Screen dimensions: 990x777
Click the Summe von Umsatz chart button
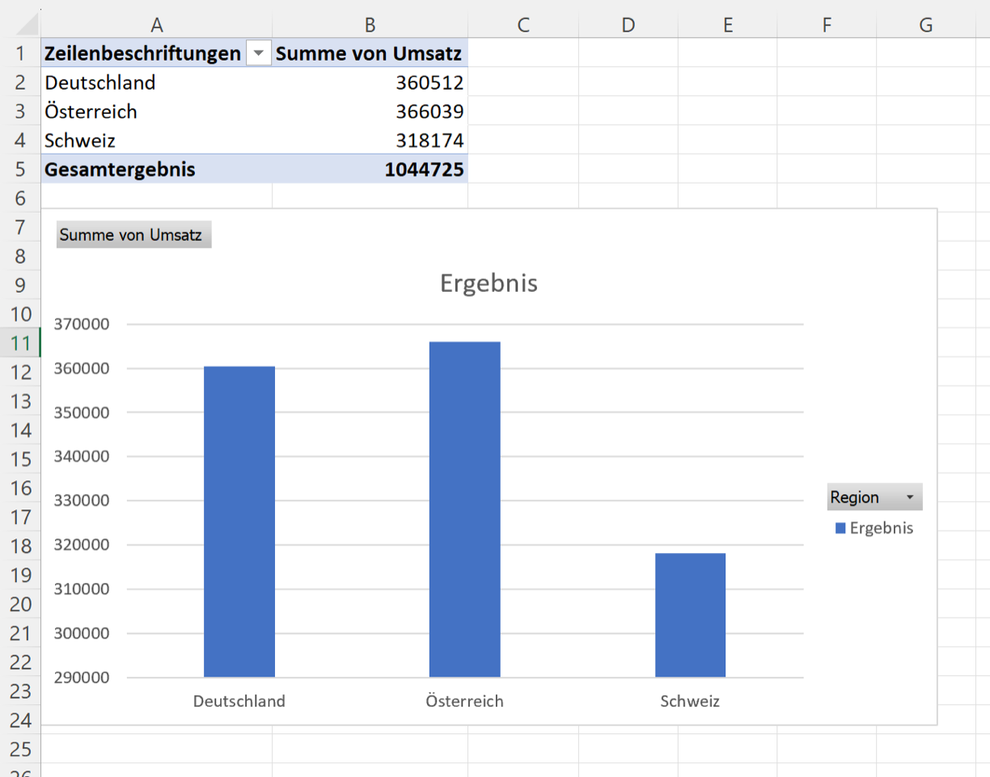pos(133,235)
